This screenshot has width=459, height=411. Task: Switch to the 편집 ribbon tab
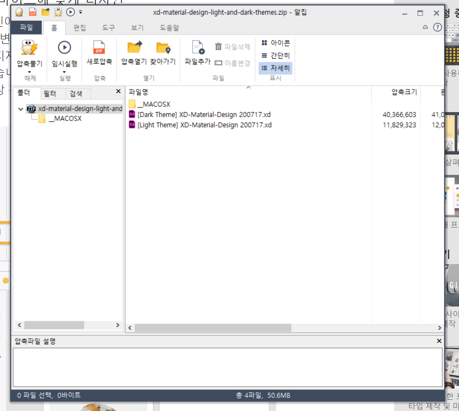point(80,28)
